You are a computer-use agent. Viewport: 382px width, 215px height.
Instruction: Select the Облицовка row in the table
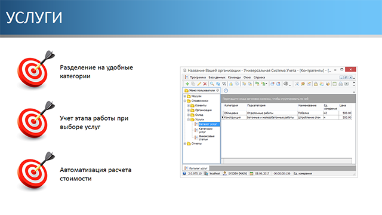click(288, 113)
